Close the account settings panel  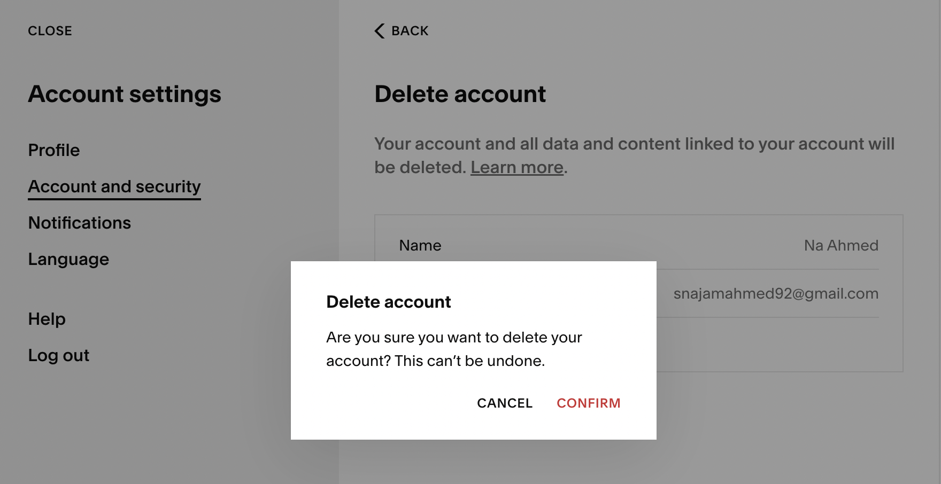click(50, 31)
